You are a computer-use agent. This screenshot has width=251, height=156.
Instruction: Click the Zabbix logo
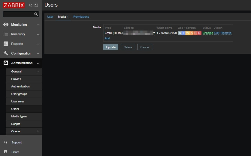(x=14, y=5)
